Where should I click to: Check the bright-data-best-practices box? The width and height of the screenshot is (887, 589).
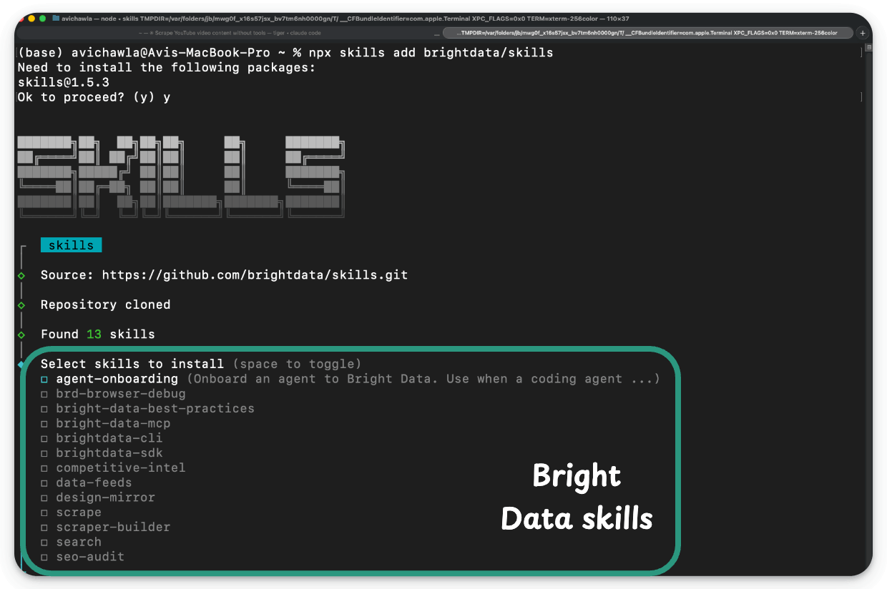click(44, 409)
